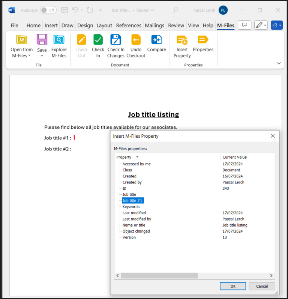This screenshot has width=288, height=299.
Task: Sort by the Property column header
Action: (124, 157)
